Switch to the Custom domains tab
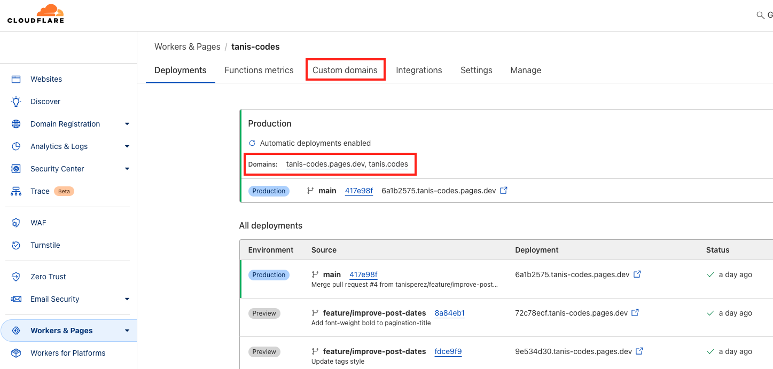 (345, 70)
